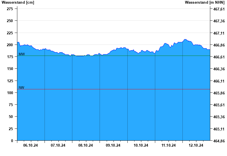The image size is (227, 156).
Task: Click the 275 tick on the left axis
Action: [x=10, y=9]
